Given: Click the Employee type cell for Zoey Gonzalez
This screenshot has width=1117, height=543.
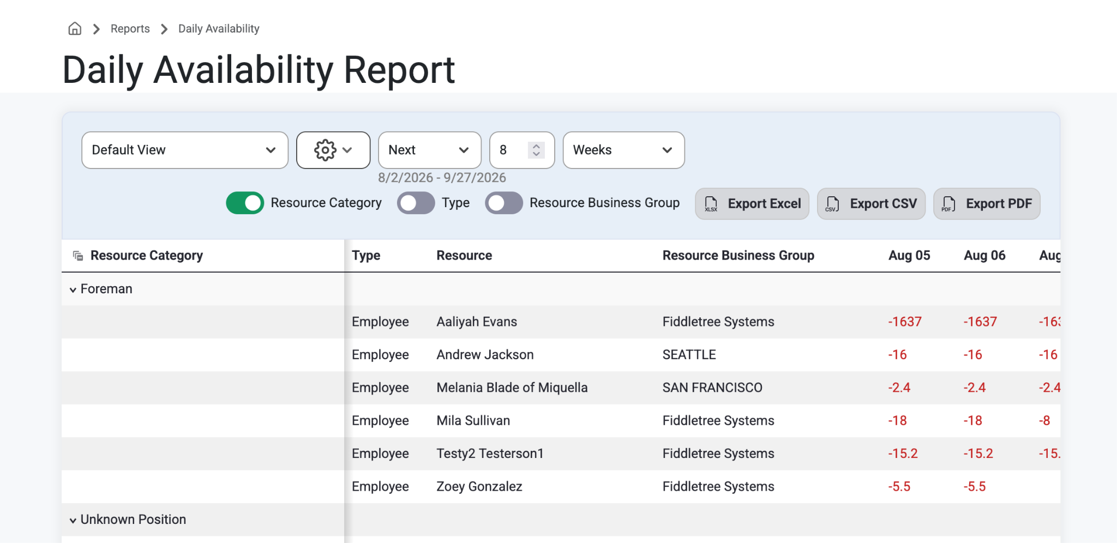Looking at the screenshot, I should [x=380, y=486].
